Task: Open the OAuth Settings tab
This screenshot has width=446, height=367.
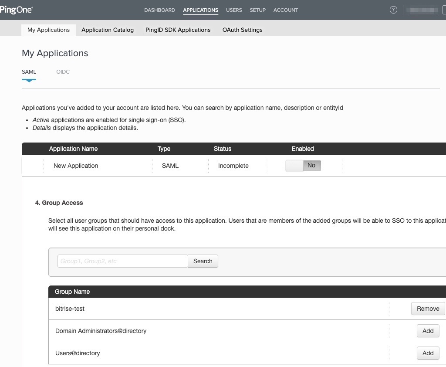Action: coord(242,30)
